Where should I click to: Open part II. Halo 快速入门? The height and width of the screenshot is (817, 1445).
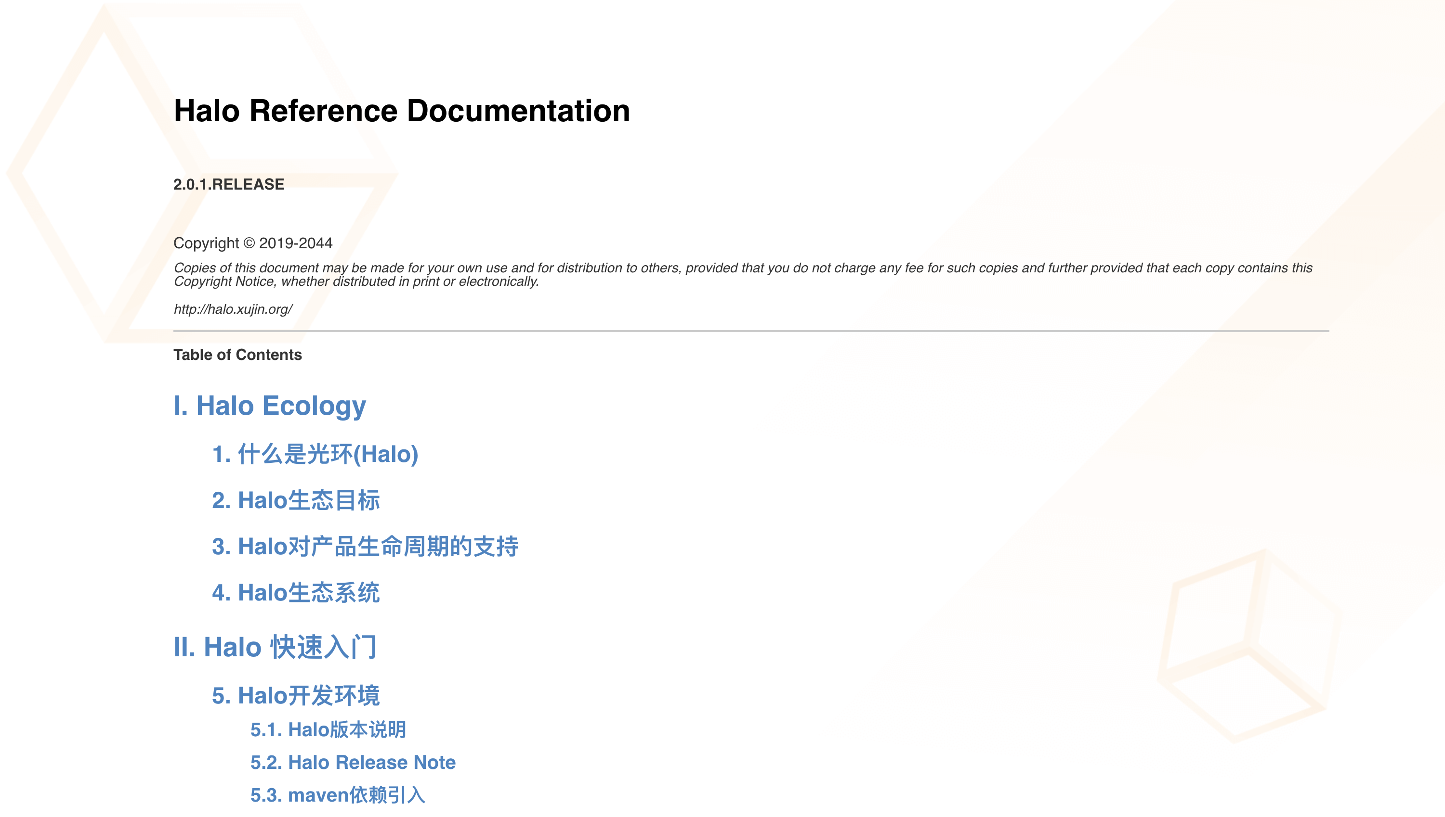[x=275, y=647]
